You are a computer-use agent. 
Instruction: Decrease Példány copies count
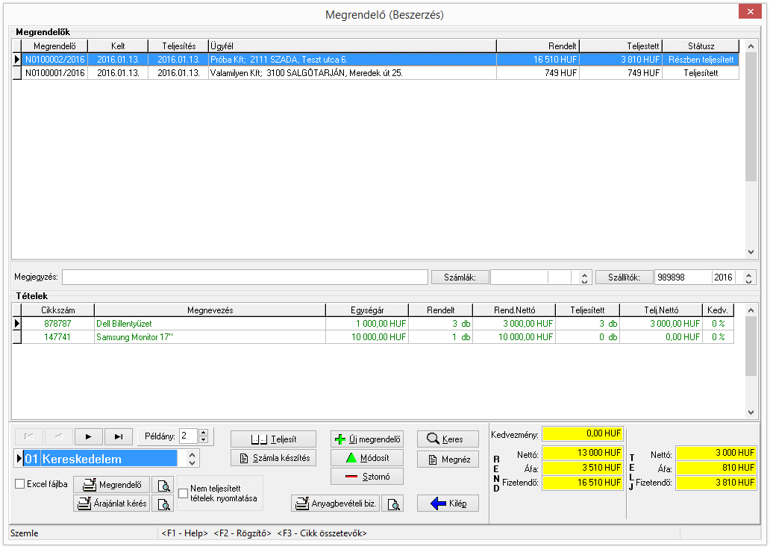(x=203, y=439)
